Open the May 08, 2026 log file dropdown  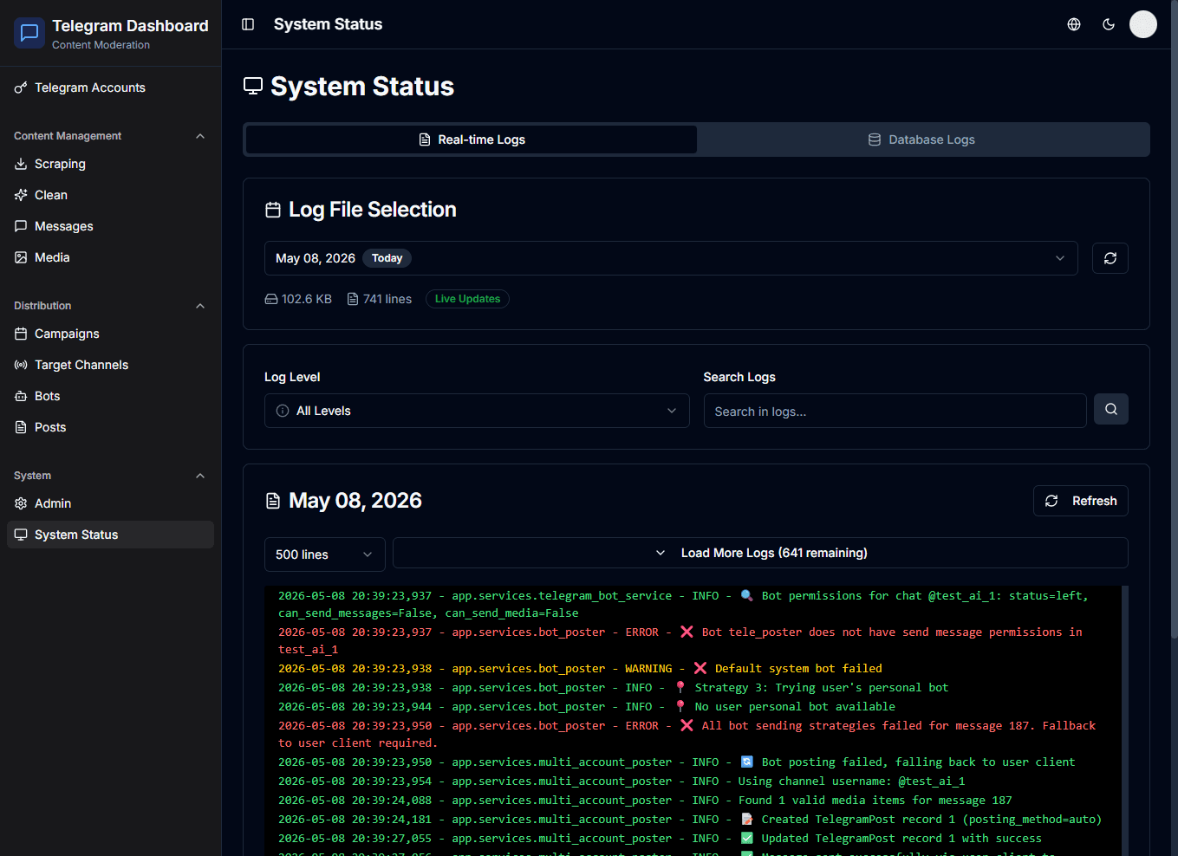(x=671, y=258)
